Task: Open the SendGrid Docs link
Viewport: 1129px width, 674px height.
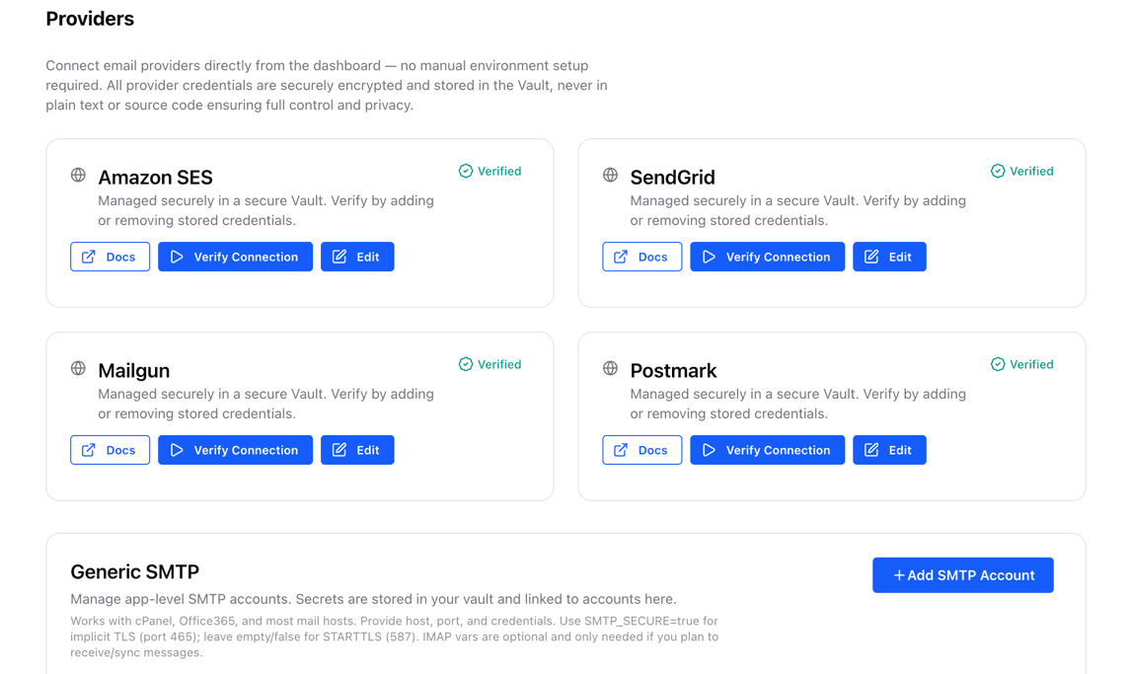Action: click(641, 257)
